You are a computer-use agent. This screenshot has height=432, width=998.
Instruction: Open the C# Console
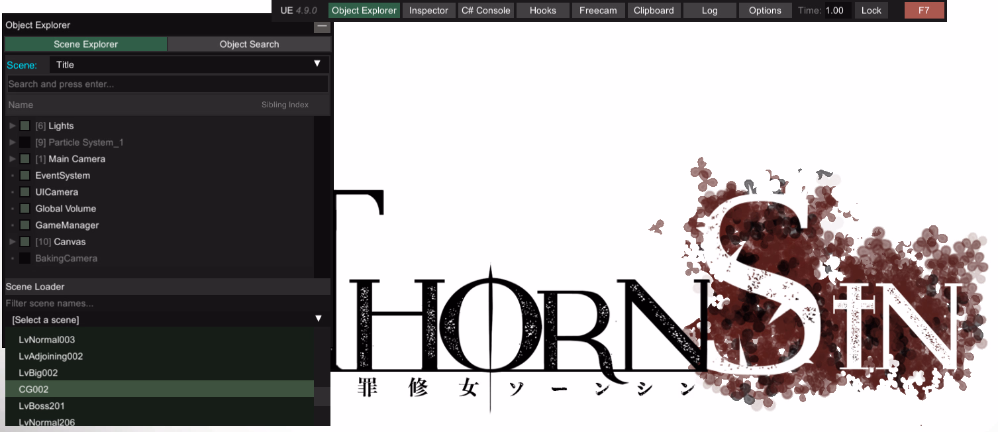(x=486, y=11)
